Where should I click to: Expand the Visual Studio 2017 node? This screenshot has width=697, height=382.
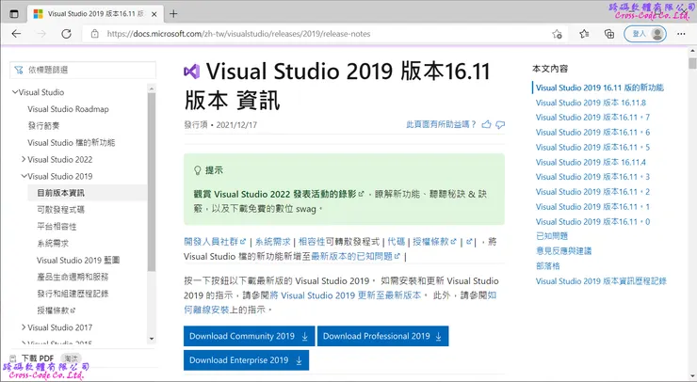coord(24,326)
